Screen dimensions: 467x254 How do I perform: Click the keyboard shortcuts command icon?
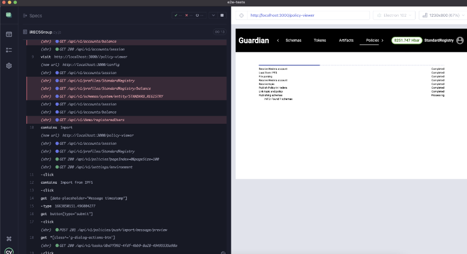(9, 238)
